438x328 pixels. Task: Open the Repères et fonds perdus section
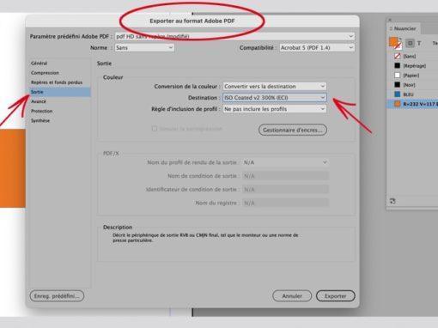click(x=57, y=82)
